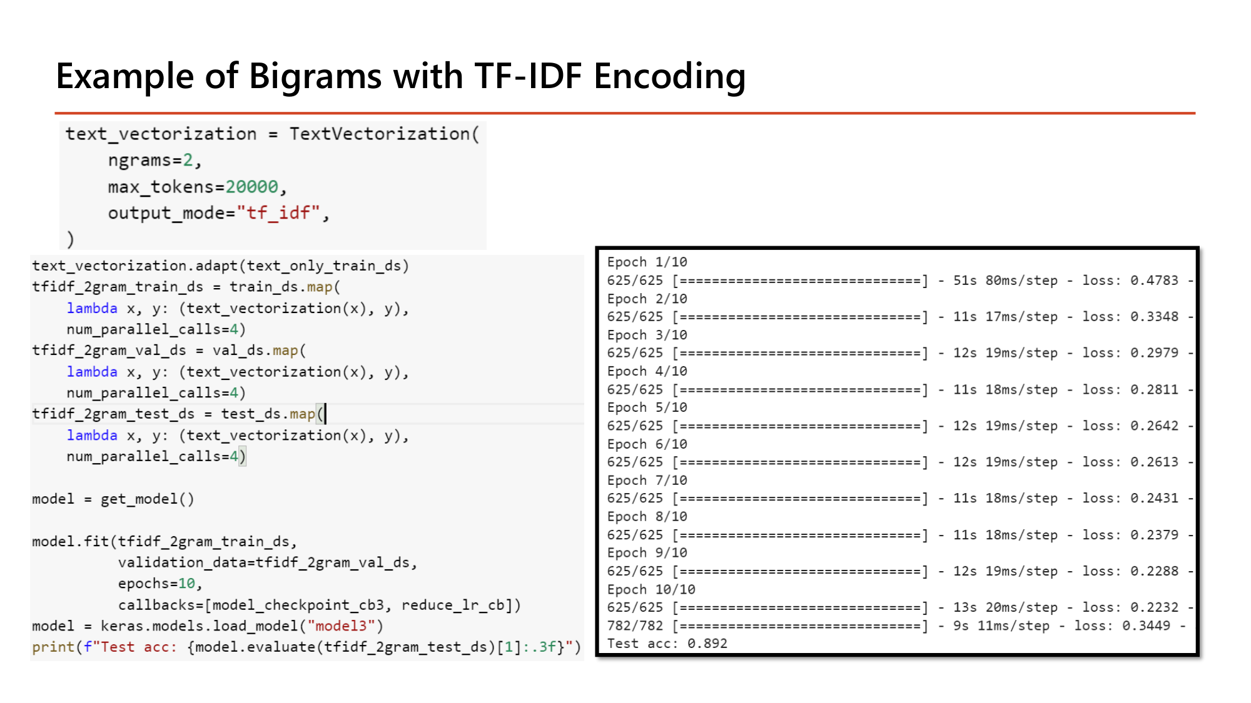Image resolution: width=1251 pixels, height=703 pixels.
Task: Click the output row with loss 0.2288
Action: click(899, 571)
